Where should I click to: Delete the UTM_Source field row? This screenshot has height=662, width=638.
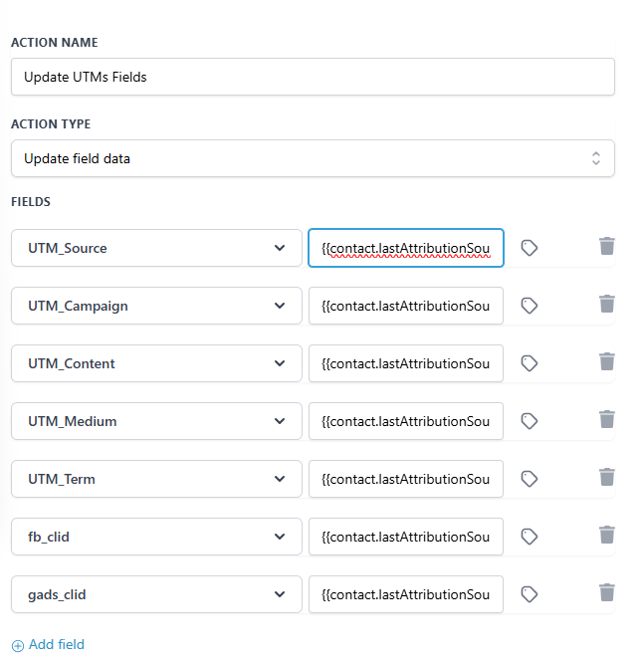(x=606, y=246)
